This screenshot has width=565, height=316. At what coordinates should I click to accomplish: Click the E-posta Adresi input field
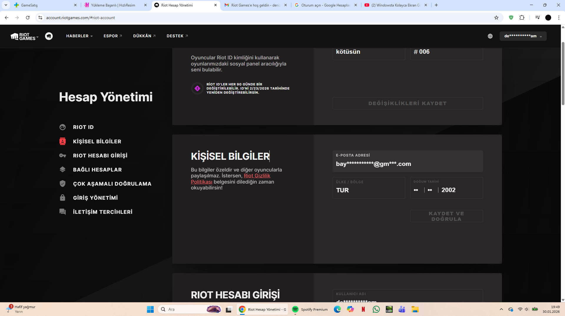pyautogui.click(x=407, y=161)
